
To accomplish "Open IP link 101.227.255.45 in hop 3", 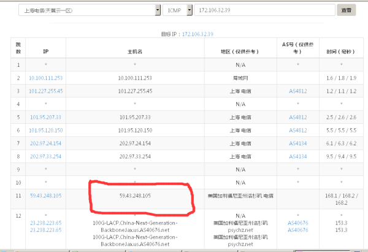I will point(46,91).
